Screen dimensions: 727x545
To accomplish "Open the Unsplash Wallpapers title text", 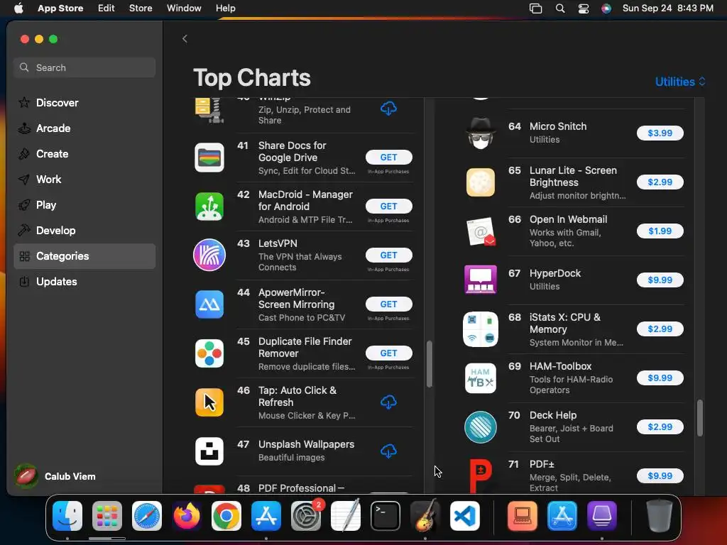I will pos(306,444).
